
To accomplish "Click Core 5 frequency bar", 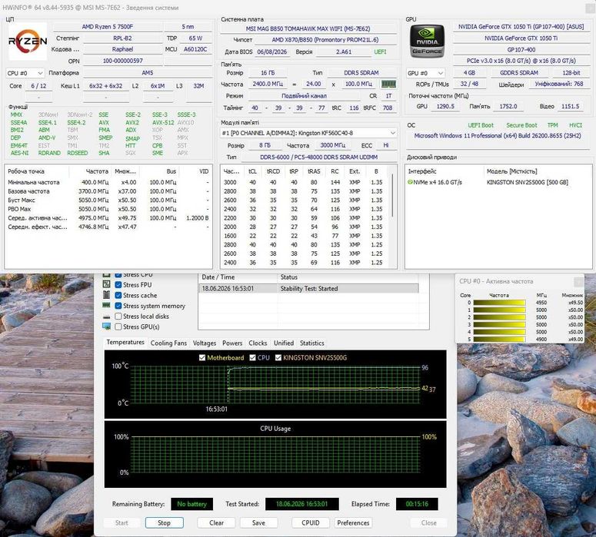I will [499, 339].
